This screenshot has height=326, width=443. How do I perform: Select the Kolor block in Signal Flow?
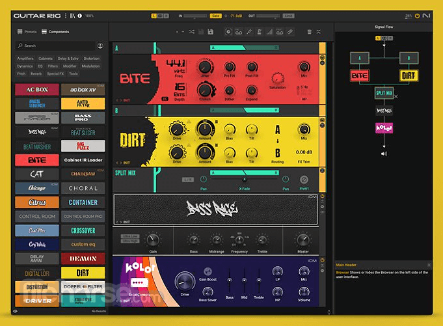384,128
